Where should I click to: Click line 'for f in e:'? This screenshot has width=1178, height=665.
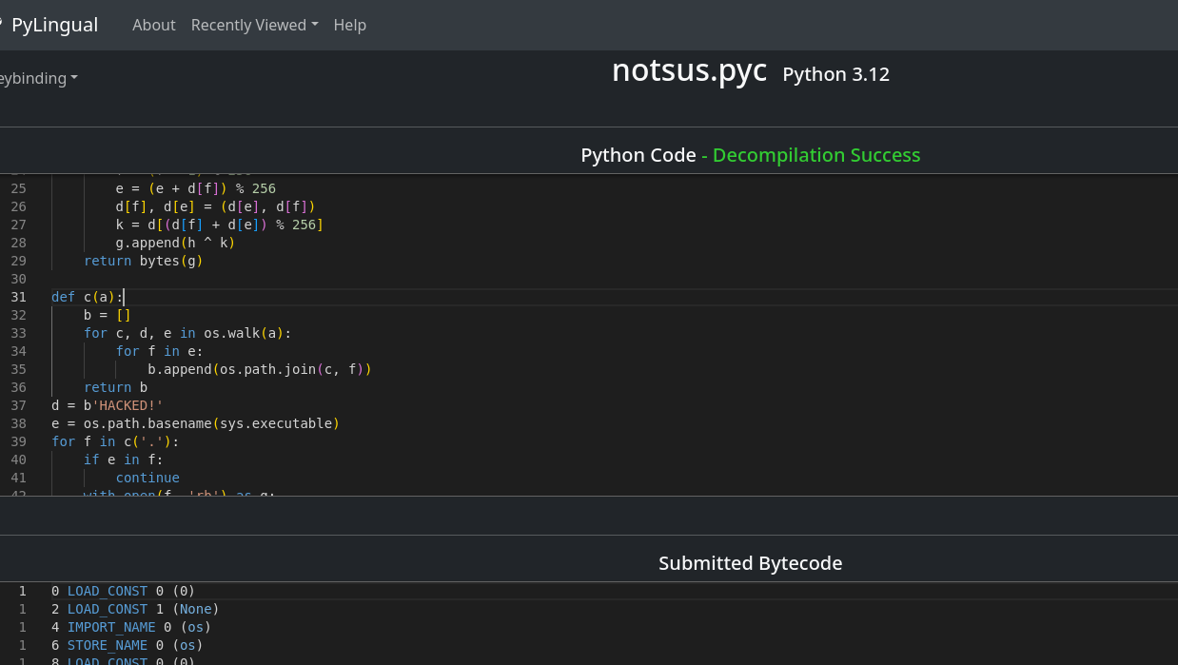pos(160,351)
